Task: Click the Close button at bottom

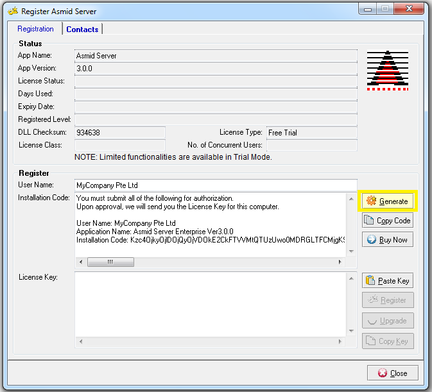Action: click(392, 373)
